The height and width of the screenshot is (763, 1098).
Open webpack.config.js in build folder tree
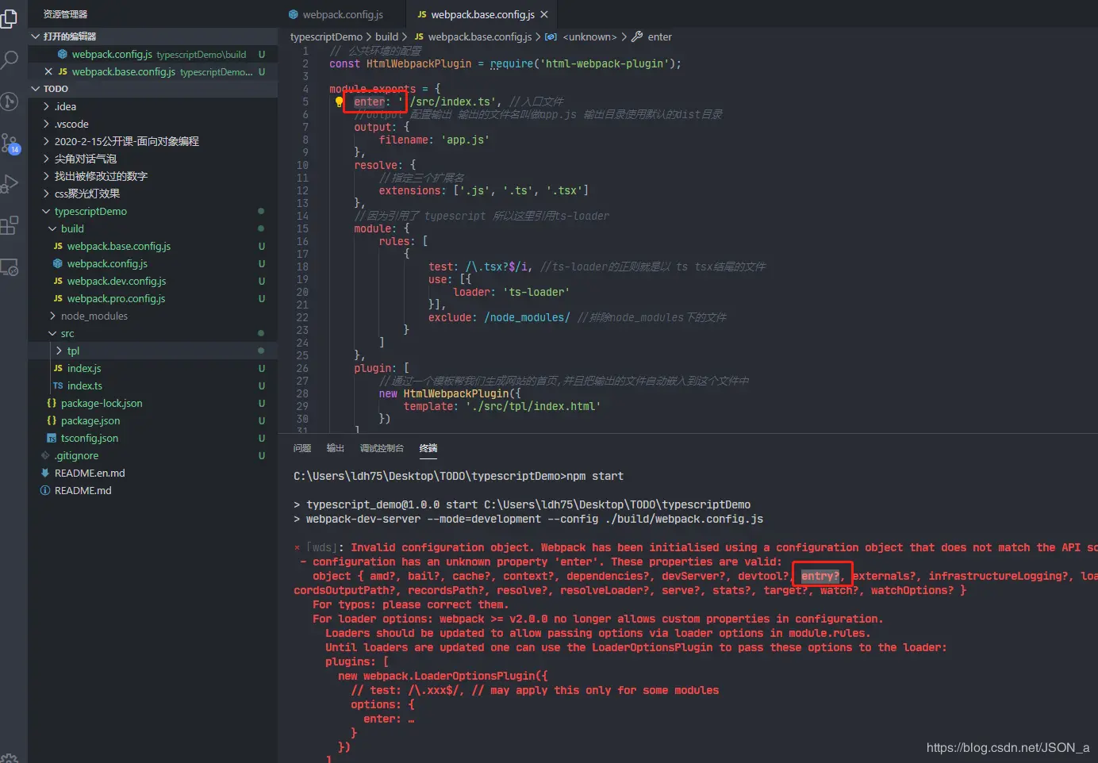pyautogui.click(x=152, y=263)
